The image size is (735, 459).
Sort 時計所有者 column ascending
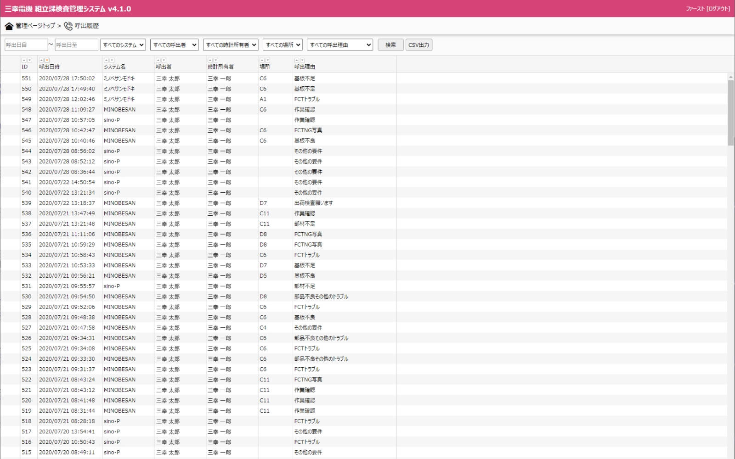(210, 60)
